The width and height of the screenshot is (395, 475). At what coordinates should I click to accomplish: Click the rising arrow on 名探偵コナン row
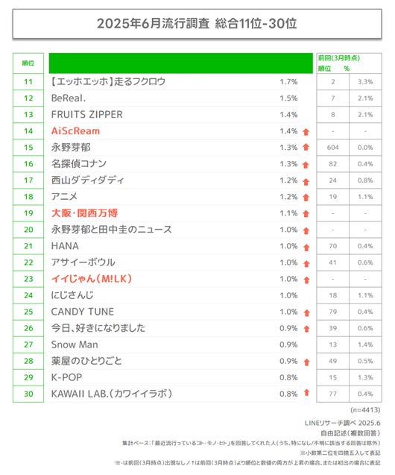[306, 165]
